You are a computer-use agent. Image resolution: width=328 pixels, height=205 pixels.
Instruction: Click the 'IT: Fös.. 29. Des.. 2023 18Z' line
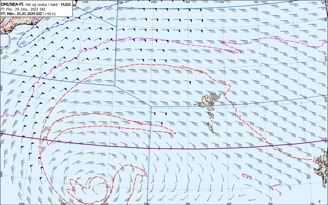pyautogui.click(x=23, y=9)
